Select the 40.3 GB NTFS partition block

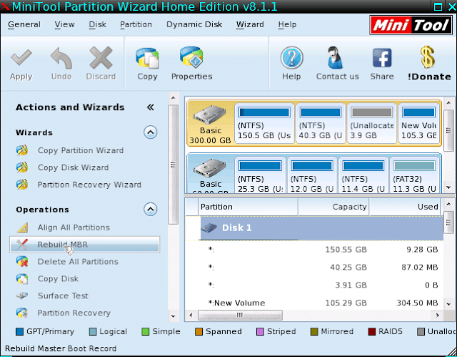321,123
